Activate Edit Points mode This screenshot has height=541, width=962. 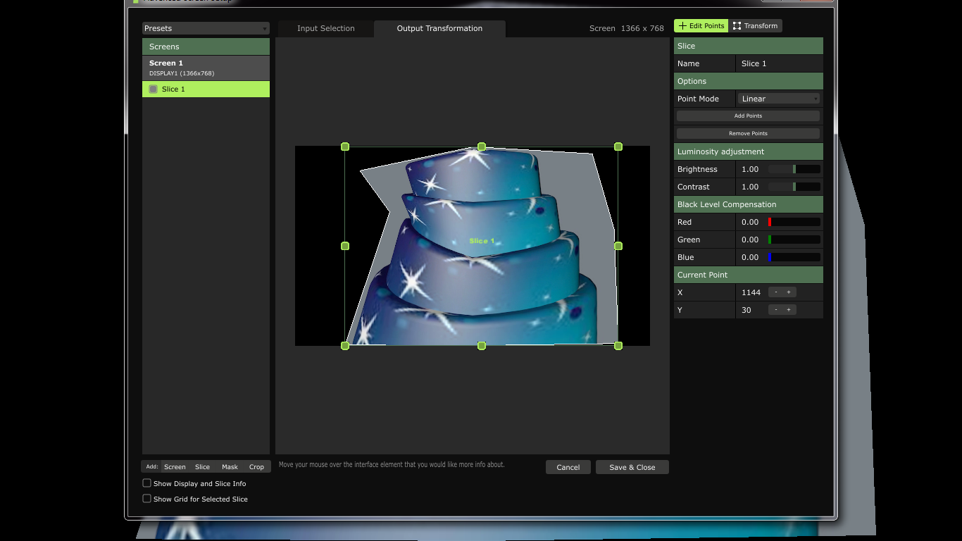pos(701,25)
